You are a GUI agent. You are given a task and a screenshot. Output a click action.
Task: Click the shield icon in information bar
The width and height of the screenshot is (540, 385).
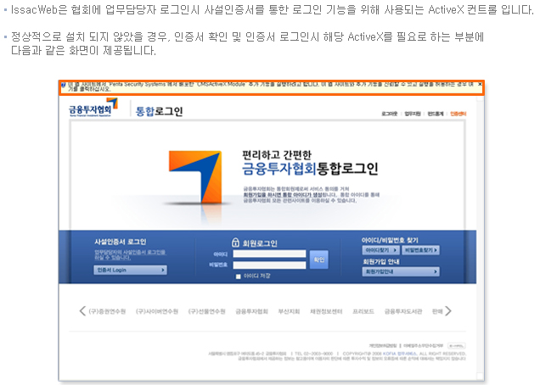point(64,85)
